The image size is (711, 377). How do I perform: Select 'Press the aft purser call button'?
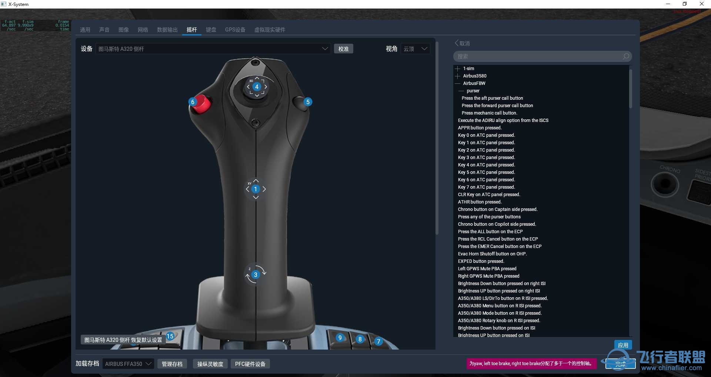pos(493,98)
